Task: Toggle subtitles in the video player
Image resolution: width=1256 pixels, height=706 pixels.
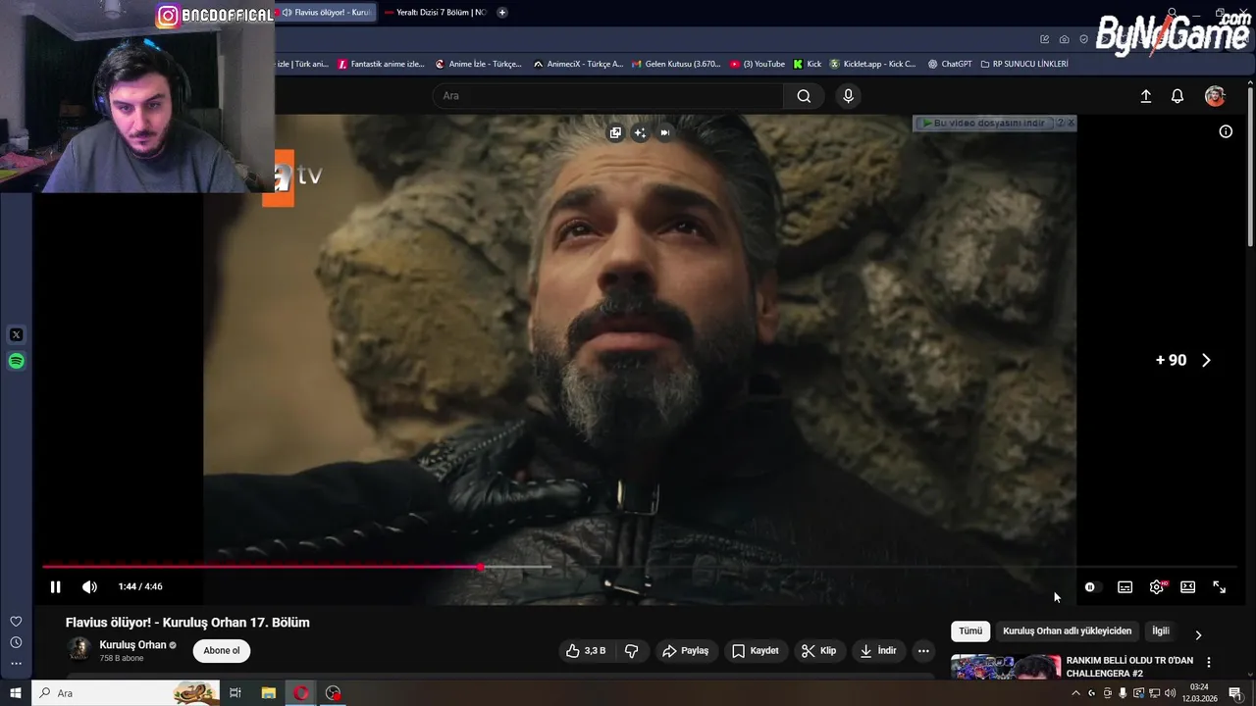Action: click(1125, 586)
